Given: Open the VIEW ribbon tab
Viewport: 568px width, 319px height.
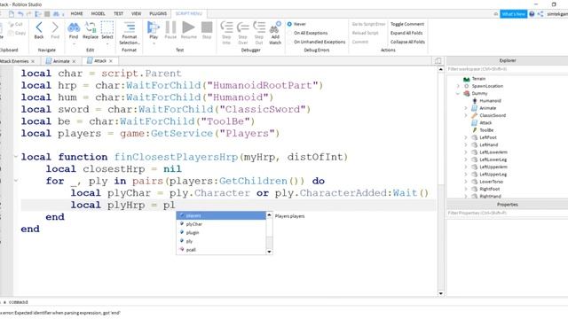Looking at the screenshot, I should (x=136, y=14).
